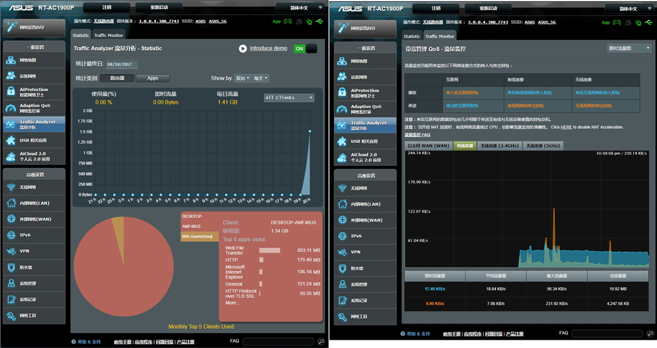
Task: Open the 每天 Show by dropdown
Action: 260,78
